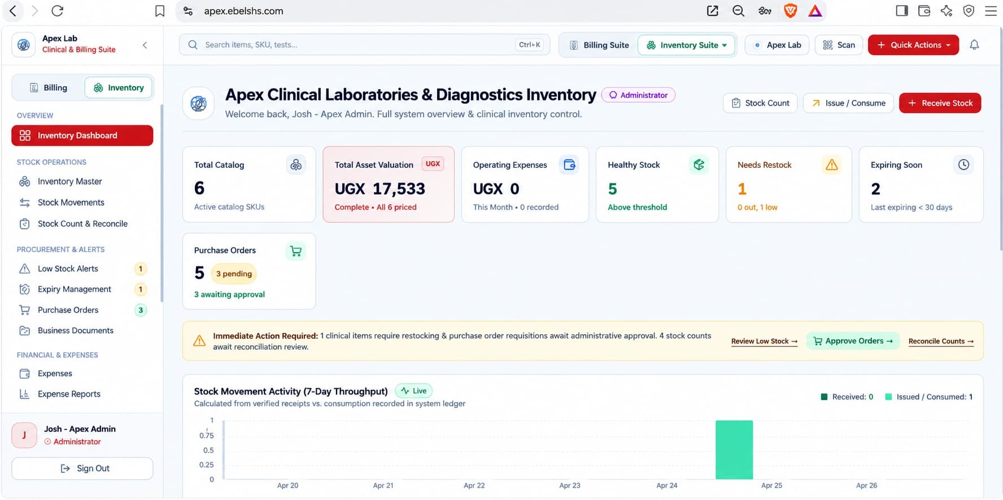This screenshot has width=1003, height=500.
Task: Click the browser zoom magnifier icon
Action: [738, 11]
